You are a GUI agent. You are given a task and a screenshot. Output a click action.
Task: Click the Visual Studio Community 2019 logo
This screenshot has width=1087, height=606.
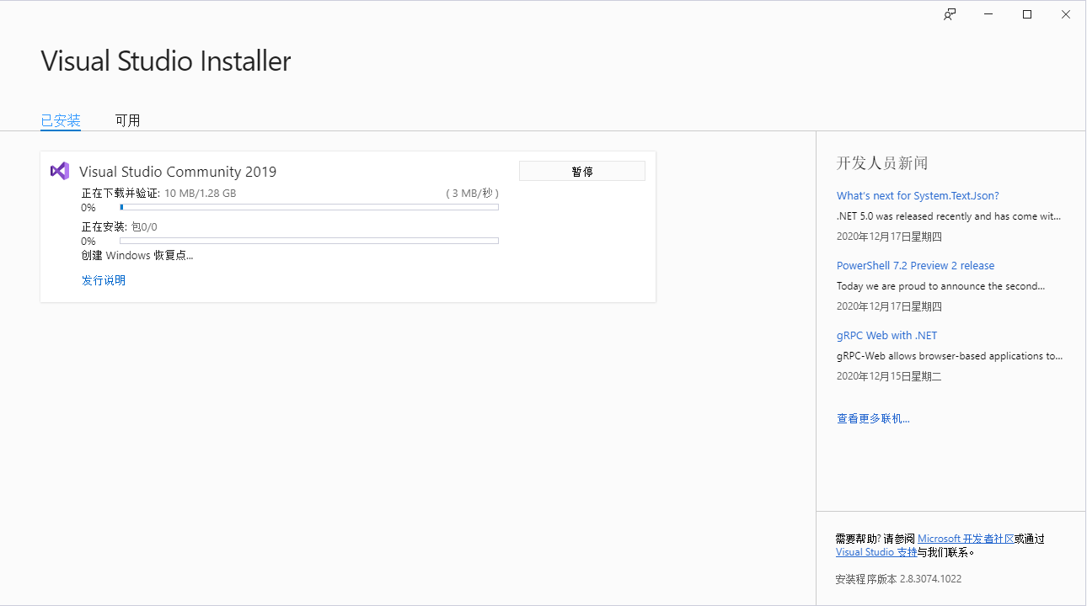coord(60,171)
